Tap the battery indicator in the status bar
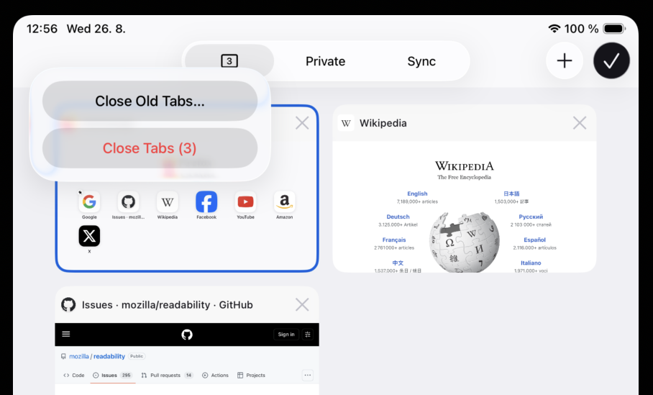 click(x=615, y=28)
